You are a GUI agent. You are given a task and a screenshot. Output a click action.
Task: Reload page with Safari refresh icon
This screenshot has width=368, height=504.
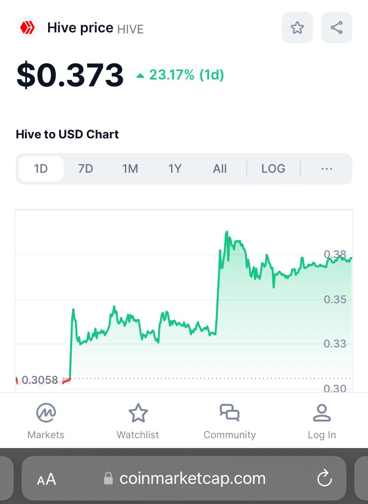(x=325, y=478)
